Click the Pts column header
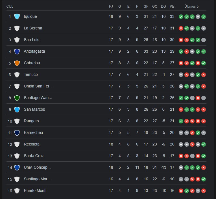 pos(172,7)
